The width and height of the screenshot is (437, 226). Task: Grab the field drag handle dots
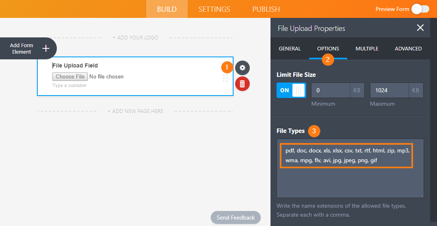point(225,78)
